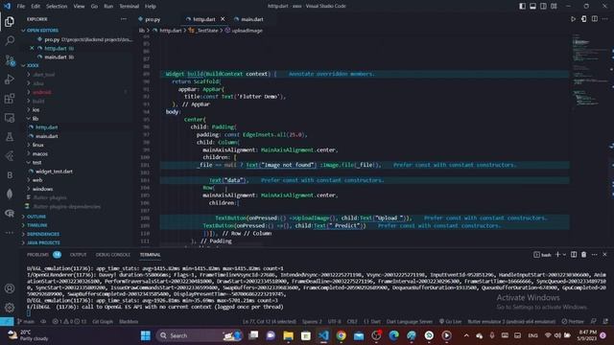The width and height of the screenshot is (614, 345).
Task: Click the Windows Start button
Action: [145, 335]
